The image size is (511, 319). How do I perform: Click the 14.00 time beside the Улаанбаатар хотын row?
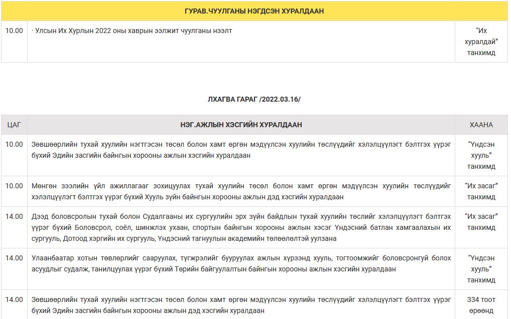(x=14, y=258)
